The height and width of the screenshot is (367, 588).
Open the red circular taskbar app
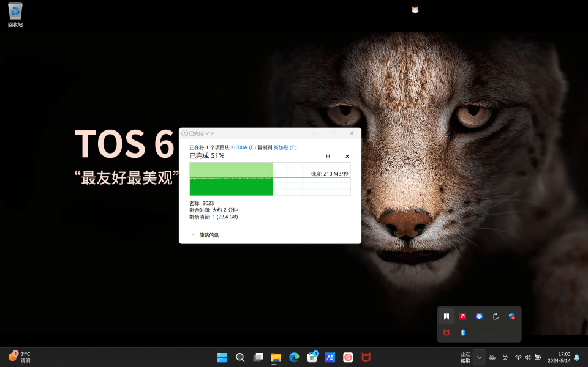(348, 357)
